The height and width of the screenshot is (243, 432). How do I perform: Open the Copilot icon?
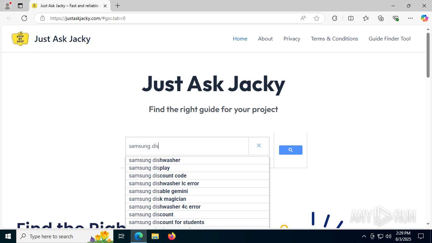point(424,18)
